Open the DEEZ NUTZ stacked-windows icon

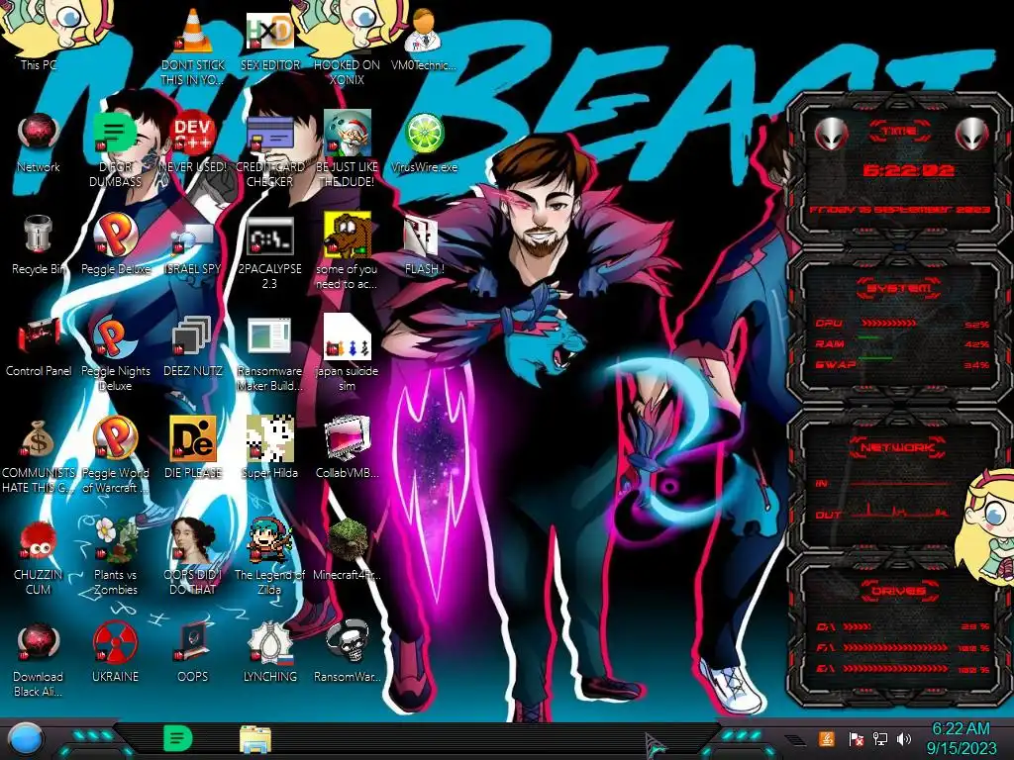coord(193,336)
